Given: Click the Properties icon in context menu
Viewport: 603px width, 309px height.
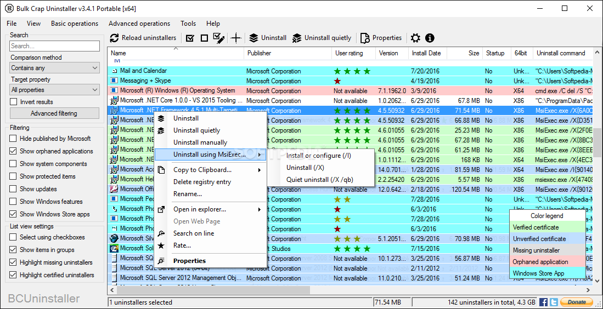Looking at the screenshot, I should point(161,261).
